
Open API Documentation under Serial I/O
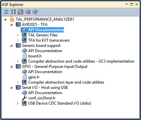pos(45,93)
